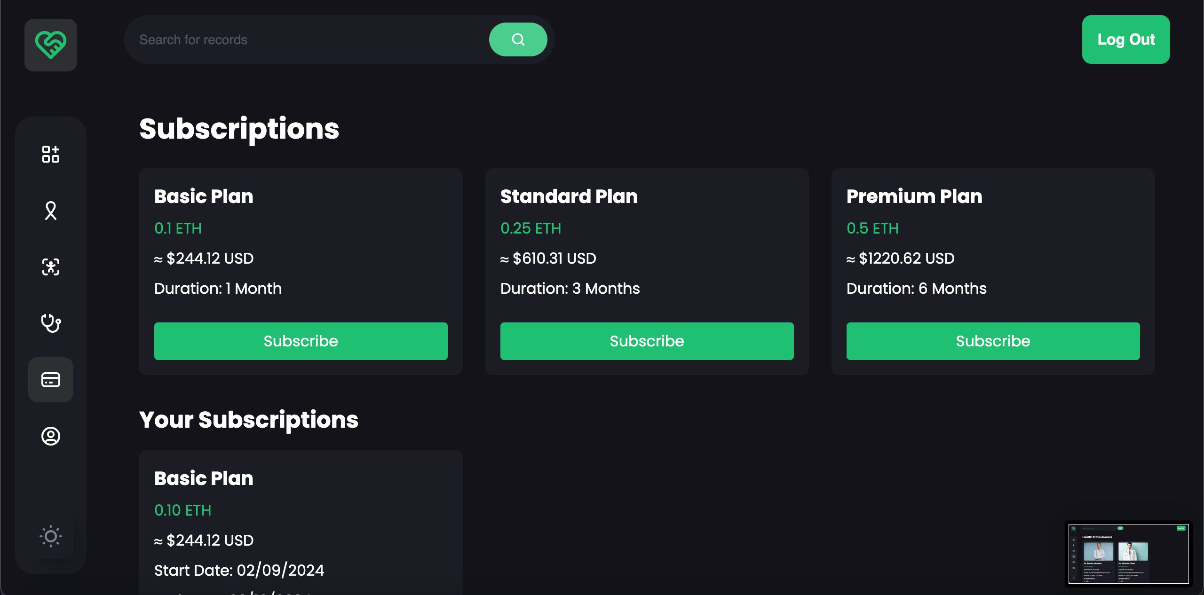Open the body scan screening icon
1204x595 pixels.
click(51, 267)
